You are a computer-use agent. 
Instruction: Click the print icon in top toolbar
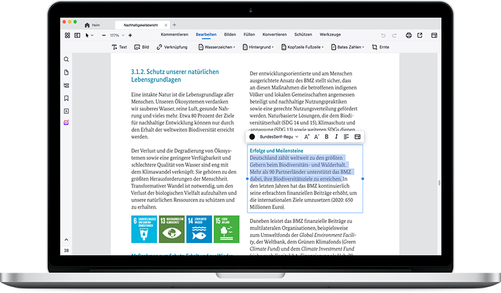409,35
